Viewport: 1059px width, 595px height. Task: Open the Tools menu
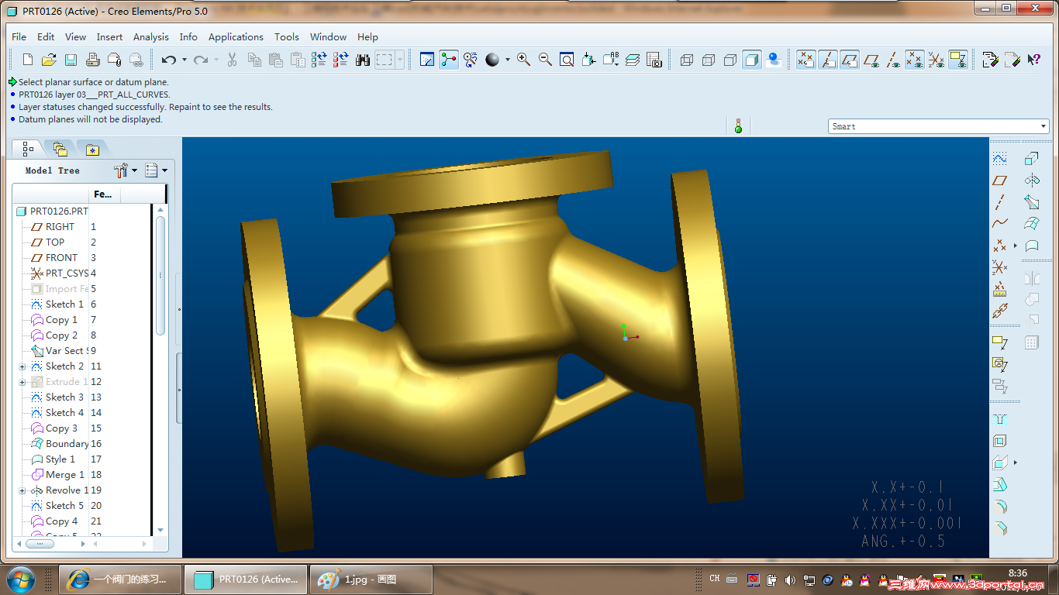tap(286, 36)
